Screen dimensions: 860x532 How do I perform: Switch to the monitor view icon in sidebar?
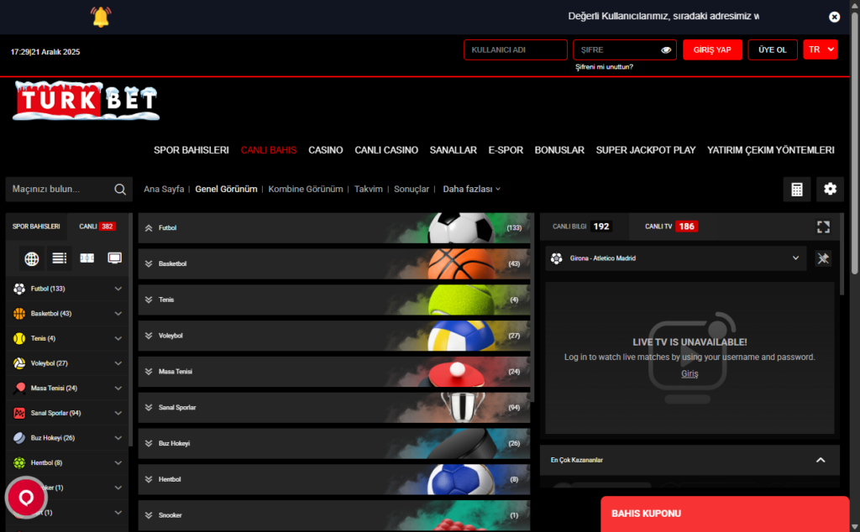[x=114, y=258]
